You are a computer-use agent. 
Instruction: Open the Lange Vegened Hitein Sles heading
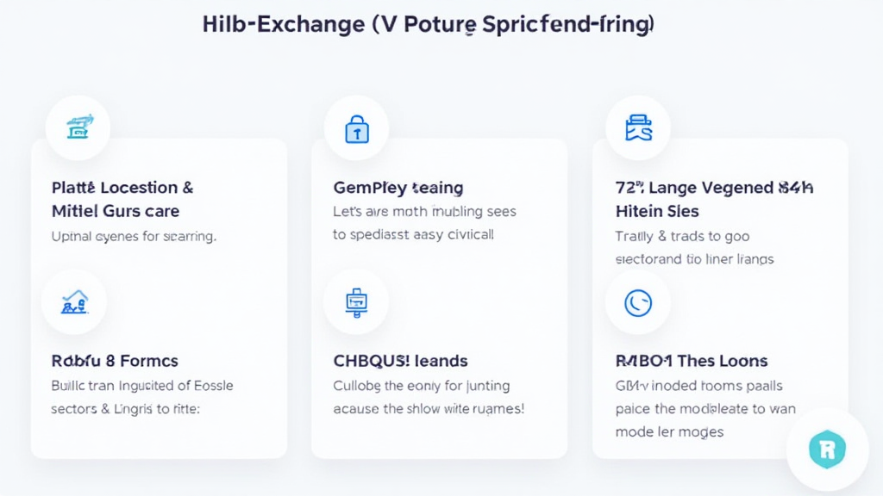(x=714, y=199)
